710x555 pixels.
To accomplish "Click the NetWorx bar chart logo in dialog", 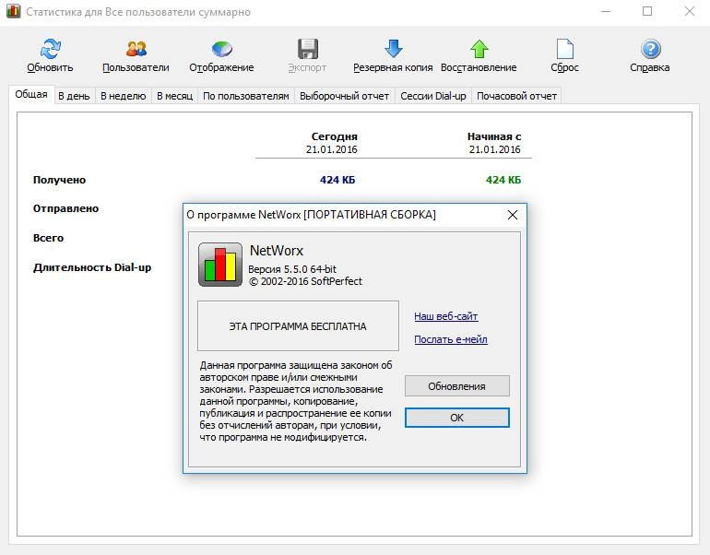I will click(220, 265).
